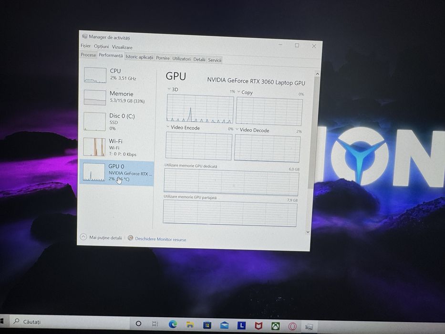Open the Mail app from taskbar
Screen dimensions: 445x334
point(224,325)
